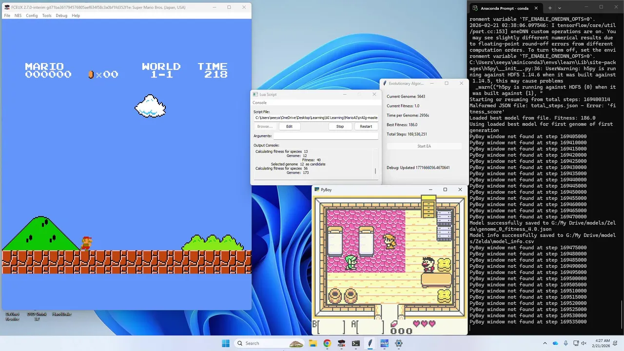Switch to the feather app taskbar icon
The width and height of the screenshot is (624, 351).
370,343
